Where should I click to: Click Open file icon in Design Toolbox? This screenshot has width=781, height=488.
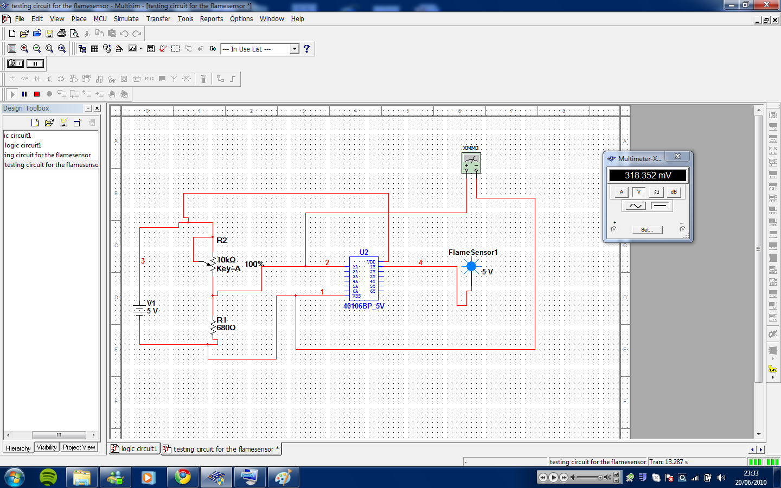click(49, 123)
